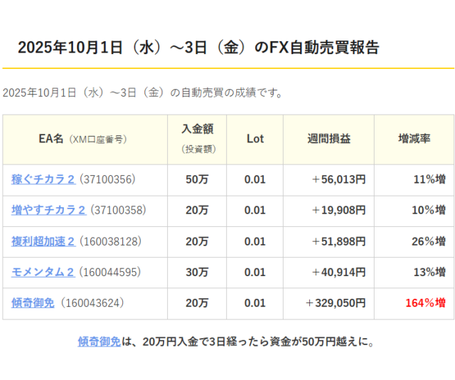Click the red 164%増 value

[x=425, y=302]
